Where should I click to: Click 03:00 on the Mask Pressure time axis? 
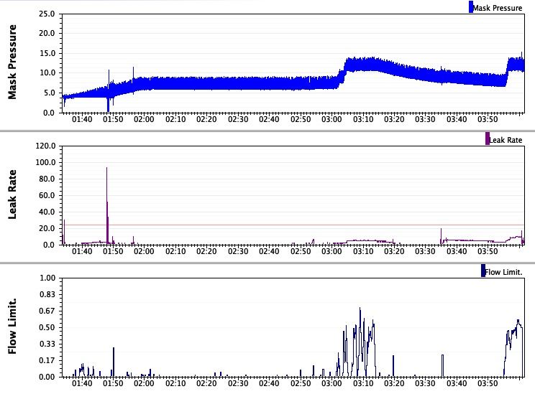(331, 120)
